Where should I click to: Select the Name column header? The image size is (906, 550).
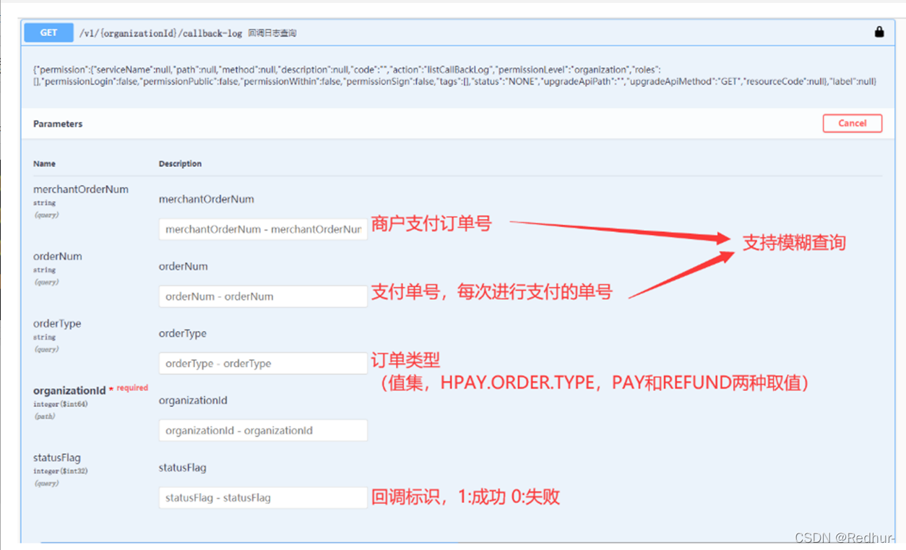pos(44,164)
